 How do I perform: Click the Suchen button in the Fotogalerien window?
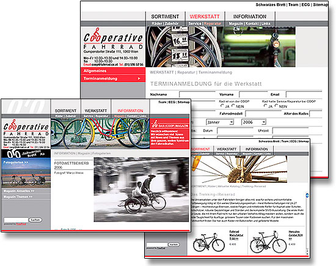[x=35, y=220]
